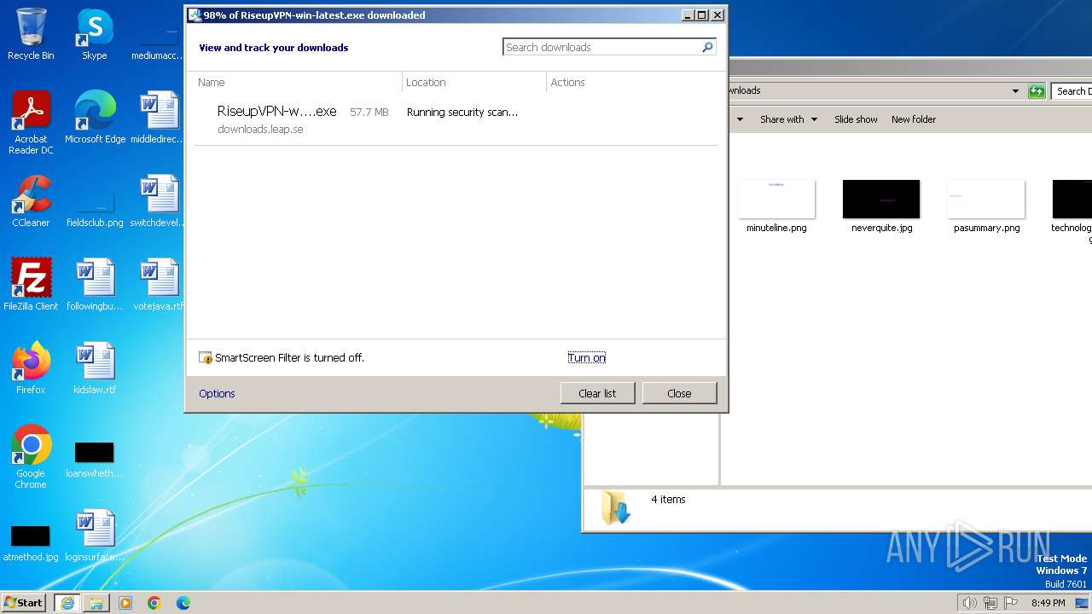Open download Options link
This screenshot has height=614, width=1092.
(x=217, y=394)
